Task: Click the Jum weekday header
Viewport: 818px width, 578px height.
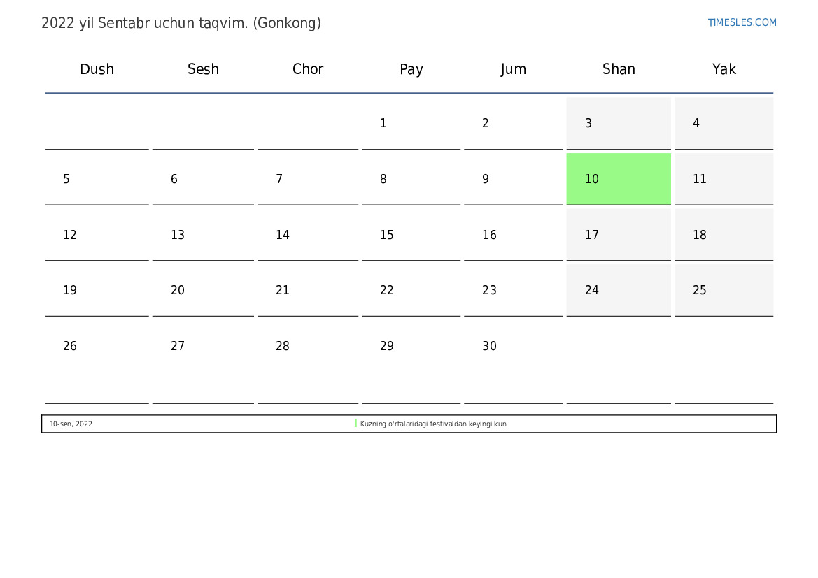Action: pos(514,69)
